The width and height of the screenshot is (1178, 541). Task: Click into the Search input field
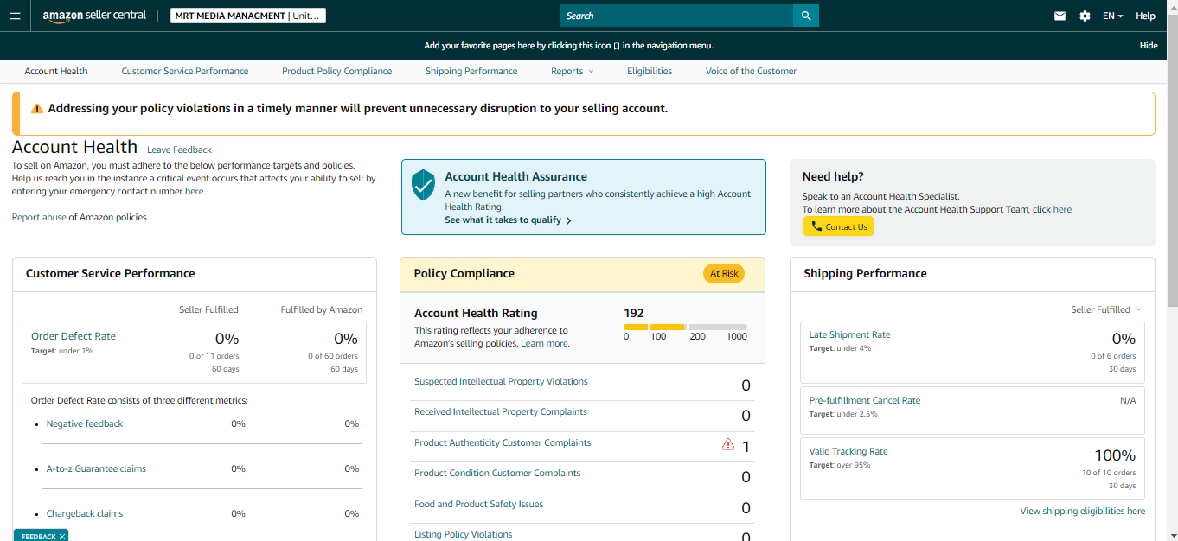click(676, 16)
